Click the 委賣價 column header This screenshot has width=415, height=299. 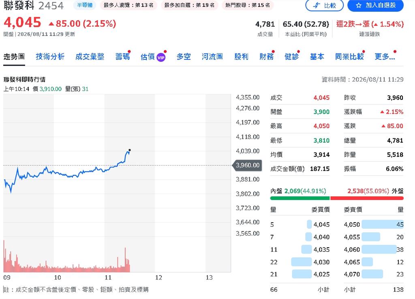coord(353,210)
